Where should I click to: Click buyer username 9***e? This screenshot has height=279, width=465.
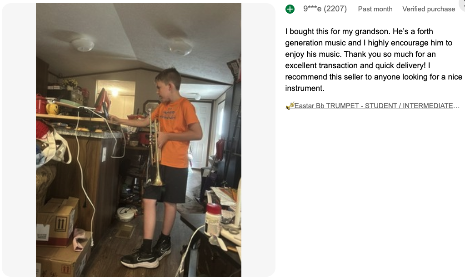point(312,9)
